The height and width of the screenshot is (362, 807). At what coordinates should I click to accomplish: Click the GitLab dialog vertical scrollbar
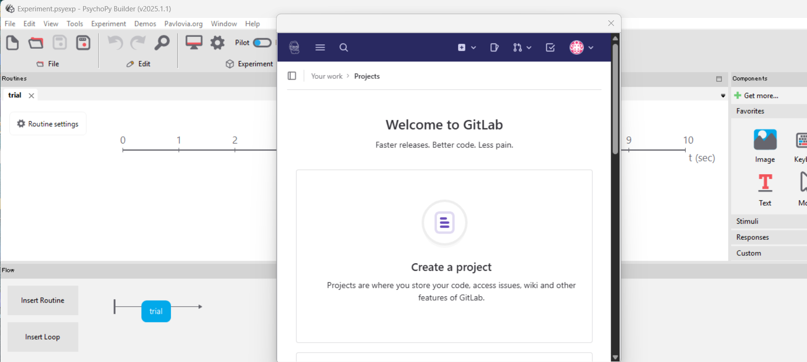[x=615, y=99]
